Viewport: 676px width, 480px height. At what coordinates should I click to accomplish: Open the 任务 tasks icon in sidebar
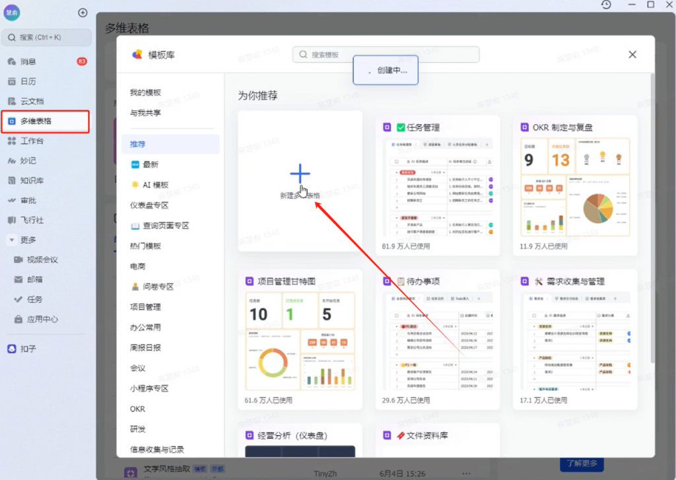[x=18, y=299]
